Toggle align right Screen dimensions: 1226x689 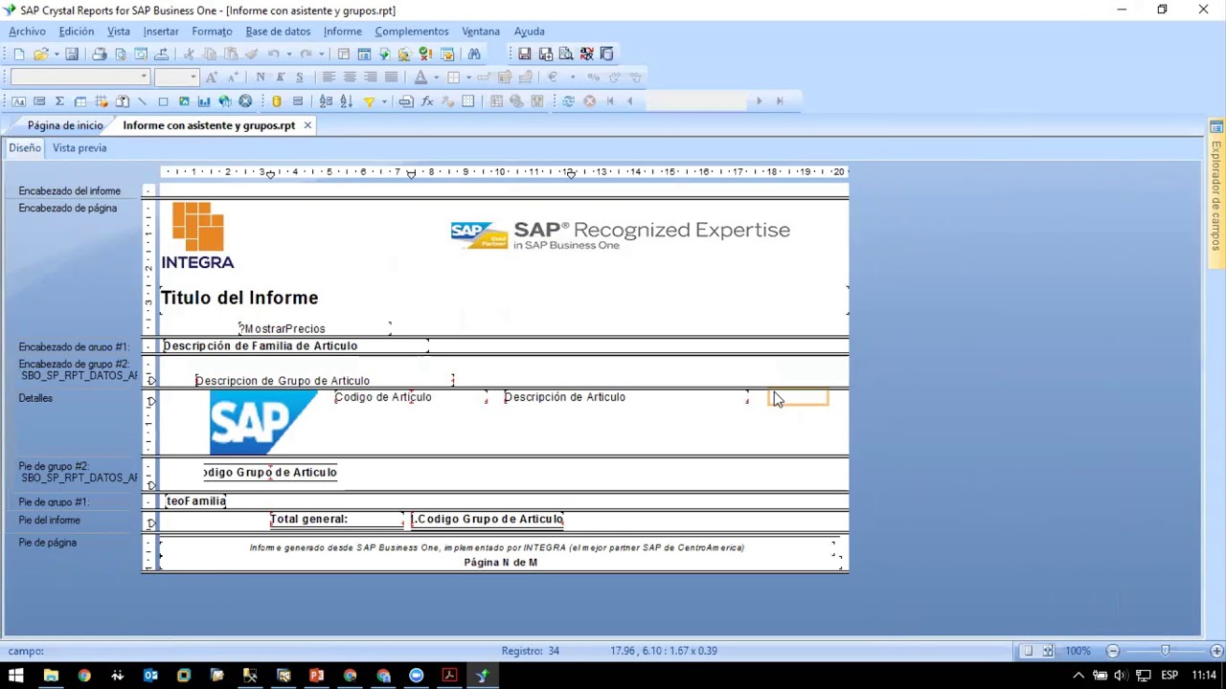coord(370,77)
